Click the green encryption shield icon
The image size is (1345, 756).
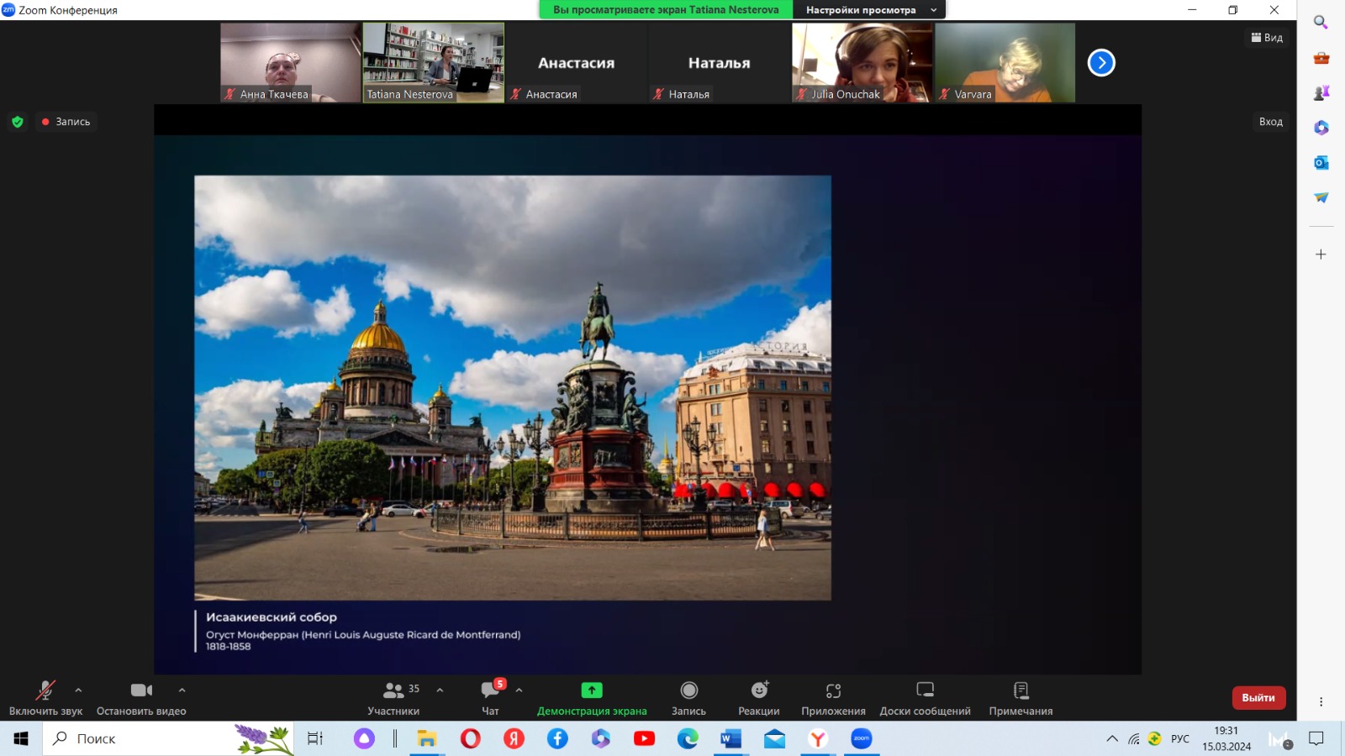(18, 122)
